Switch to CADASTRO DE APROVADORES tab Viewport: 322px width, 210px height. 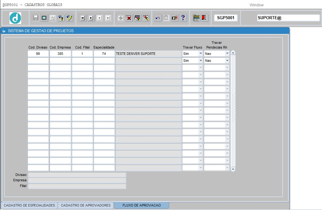(x=86, y=205)
